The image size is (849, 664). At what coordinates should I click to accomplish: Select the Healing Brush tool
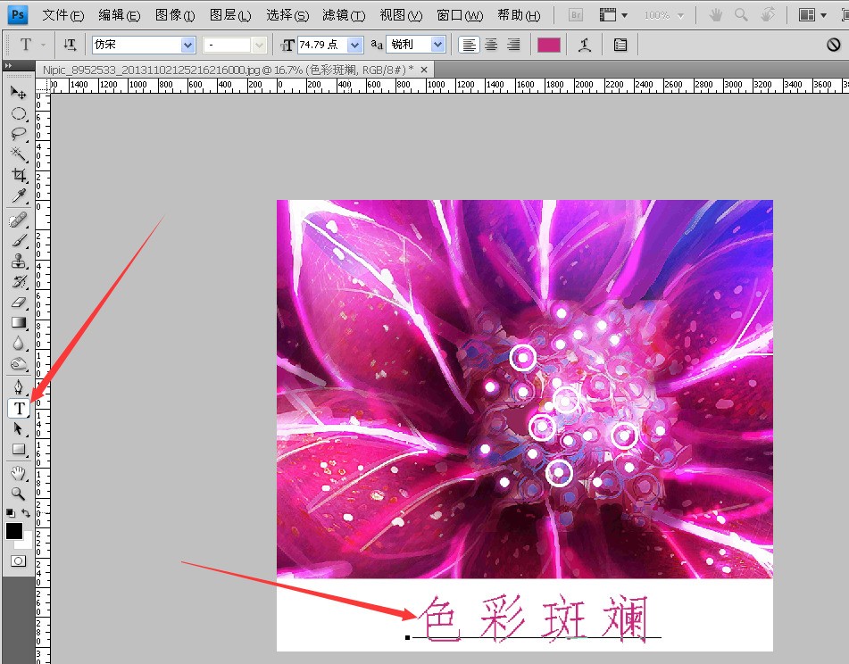19,220
